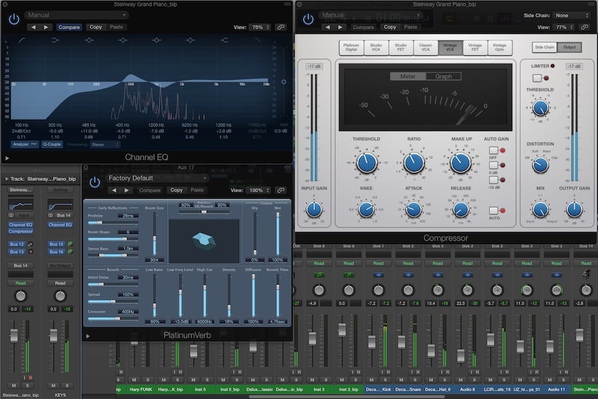
Task: Toggle the Analyzer button in Channel EQ
Action: pyautogui.click(x=25, y=144)
